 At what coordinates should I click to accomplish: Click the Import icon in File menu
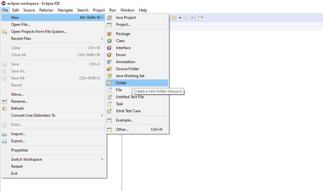tap(4, 134)
